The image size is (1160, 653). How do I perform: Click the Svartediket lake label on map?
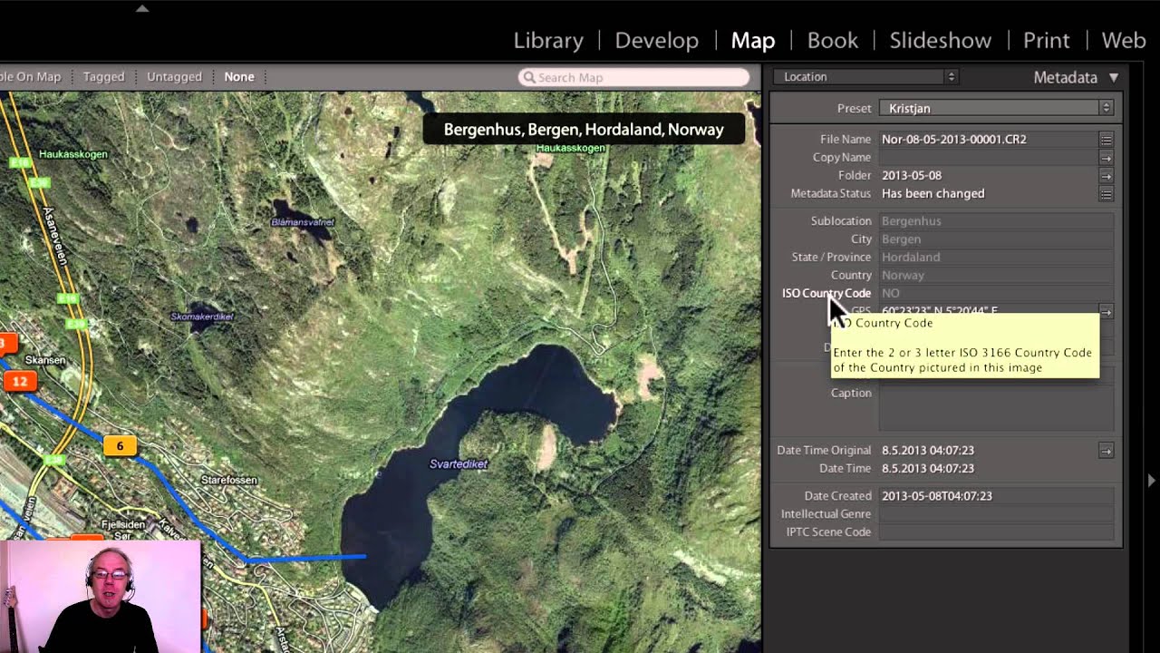coord(459,464)
